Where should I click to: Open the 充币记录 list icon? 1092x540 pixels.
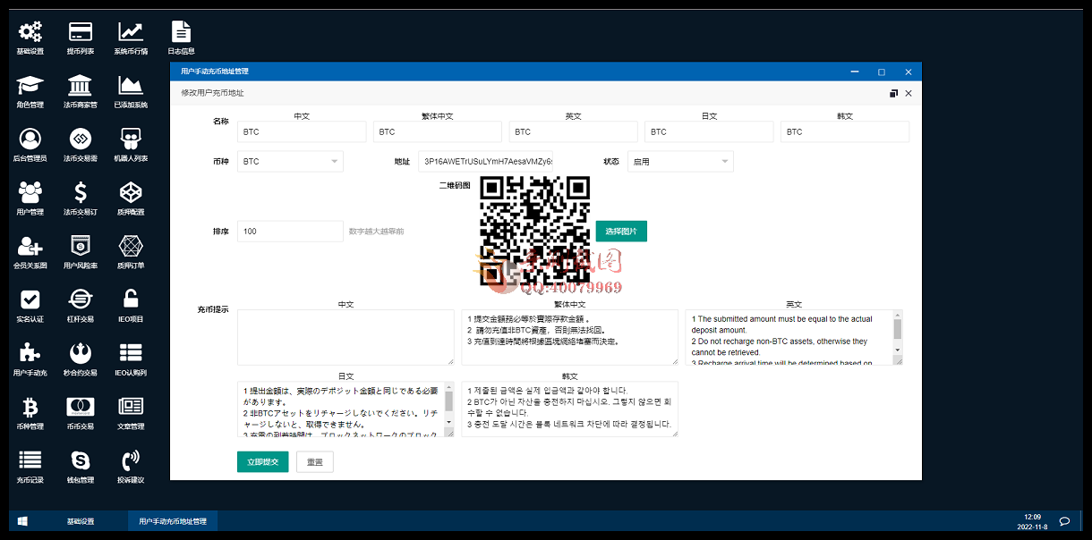tap(30, 461)
